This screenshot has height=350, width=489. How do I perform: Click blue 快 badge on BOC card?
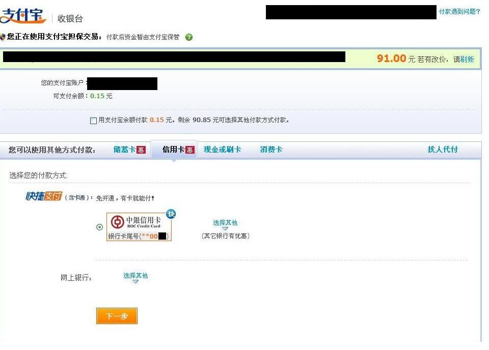pyautogui.click(x=171, y=214)
